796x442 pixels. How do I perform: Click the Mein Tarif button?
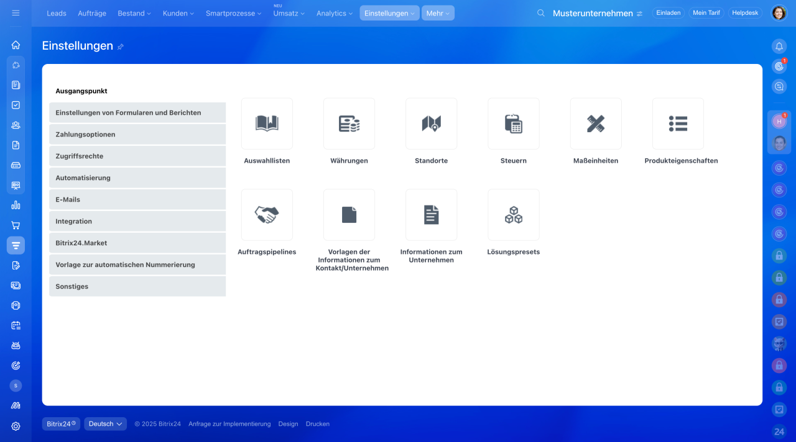tap(706, 13)
